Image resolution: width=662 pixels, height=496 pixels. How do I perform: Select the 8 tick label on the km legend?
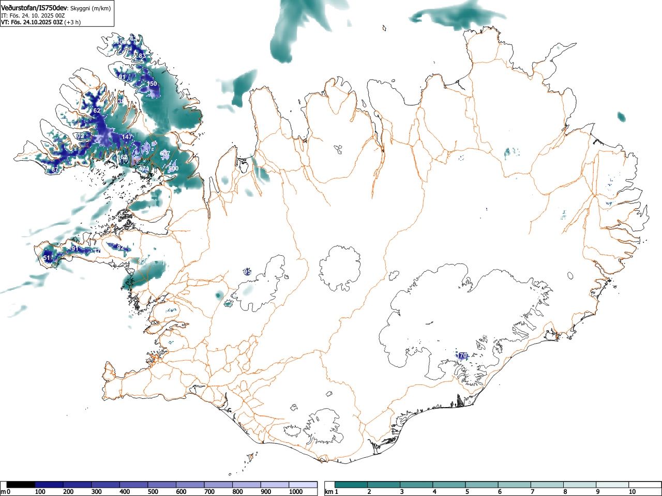click(565, 492)
